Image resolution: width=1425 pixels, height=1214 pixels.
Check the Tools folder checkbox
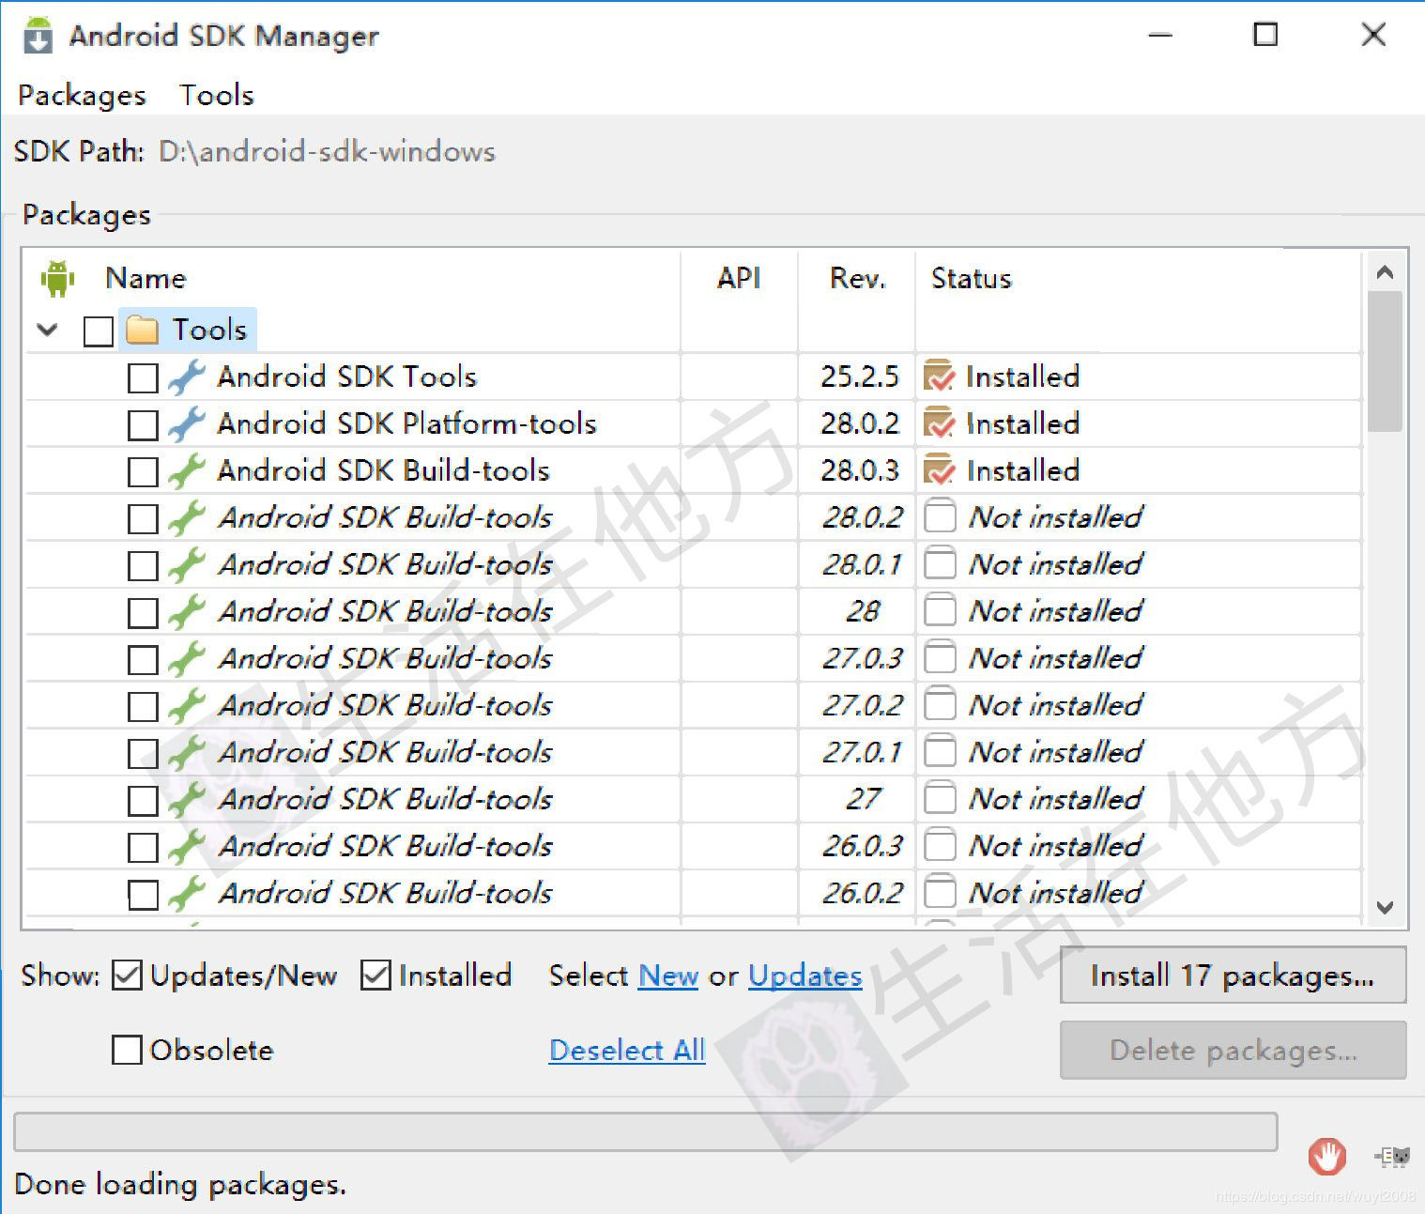point(99,330)
